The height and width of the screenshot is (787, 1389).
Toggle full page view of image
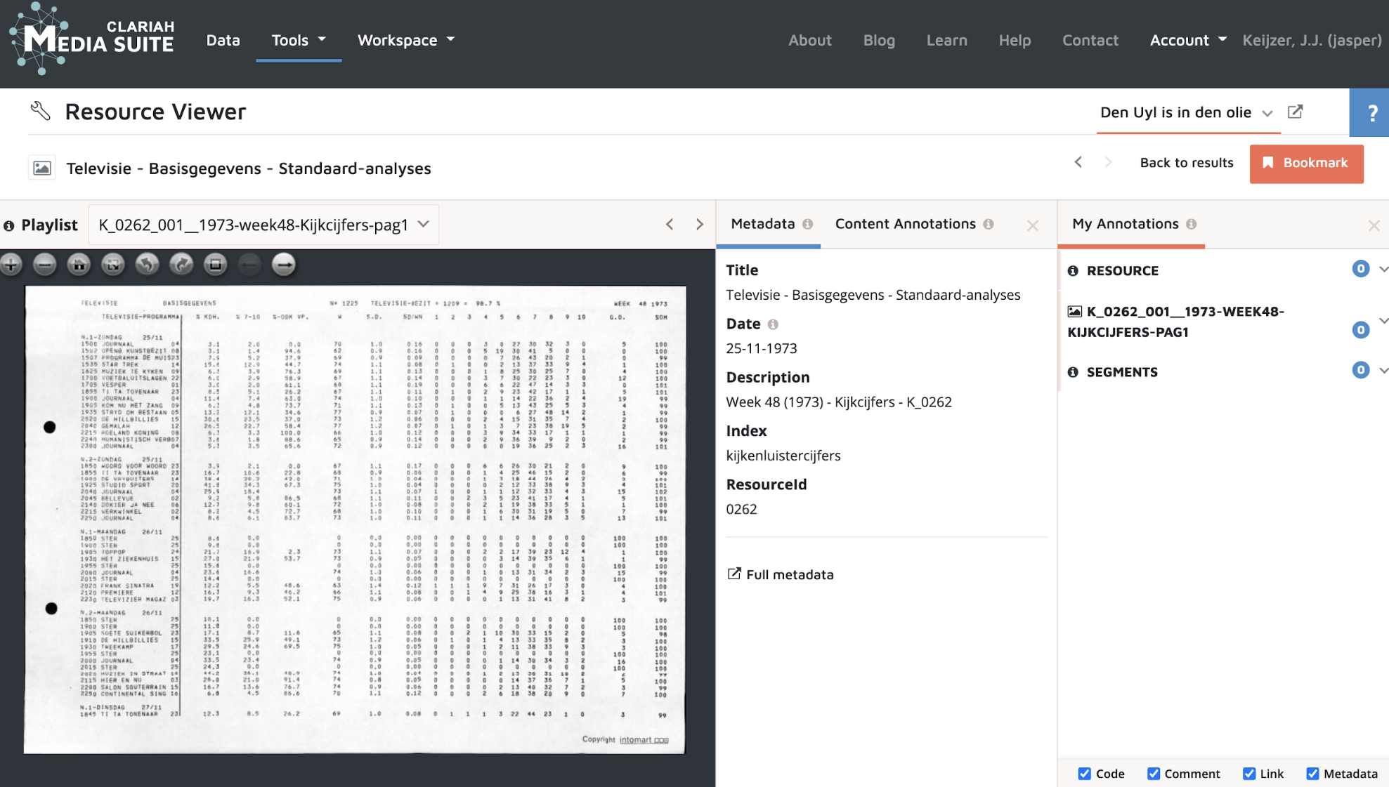coord(112,265)
